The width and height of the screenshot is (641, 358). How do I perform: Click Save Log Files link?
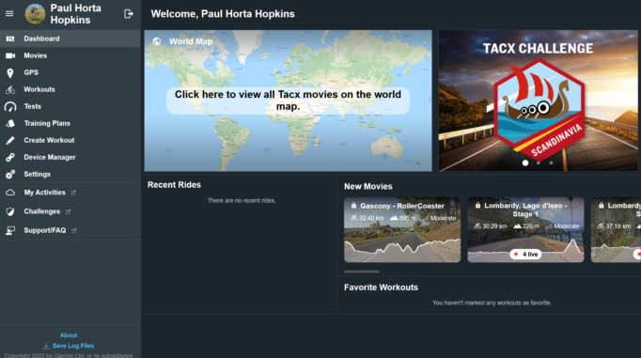tap(73, 346)
